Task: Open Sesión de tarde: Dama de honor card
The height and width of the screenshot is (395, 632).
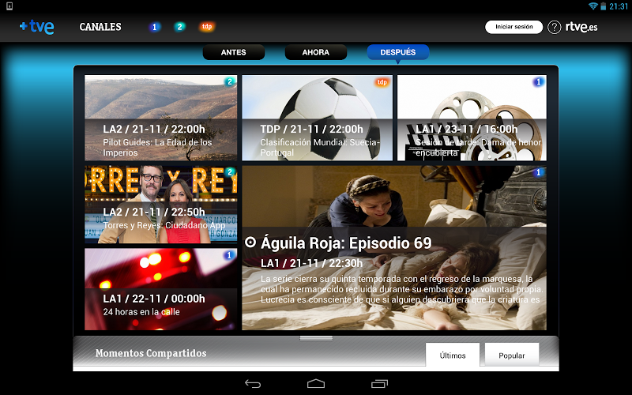Action: (x=472, y=118)
